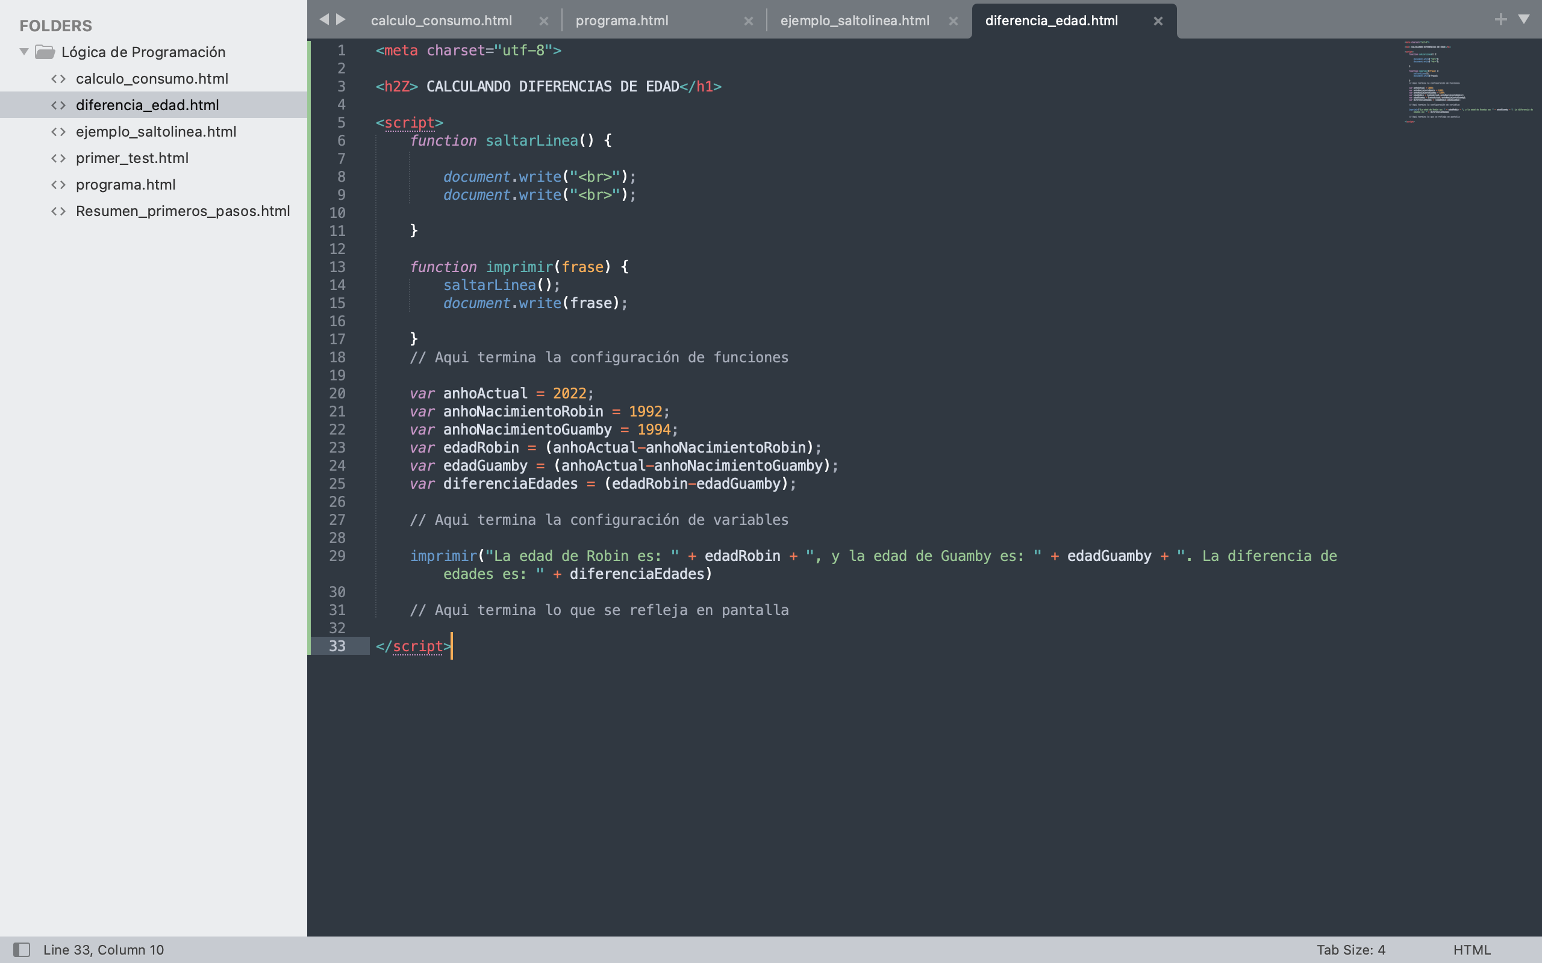Click file icon beside programa.html sidebar entry
This screenshot has width=1542, height=963.
pyautogui.click(x=58, y=185)
